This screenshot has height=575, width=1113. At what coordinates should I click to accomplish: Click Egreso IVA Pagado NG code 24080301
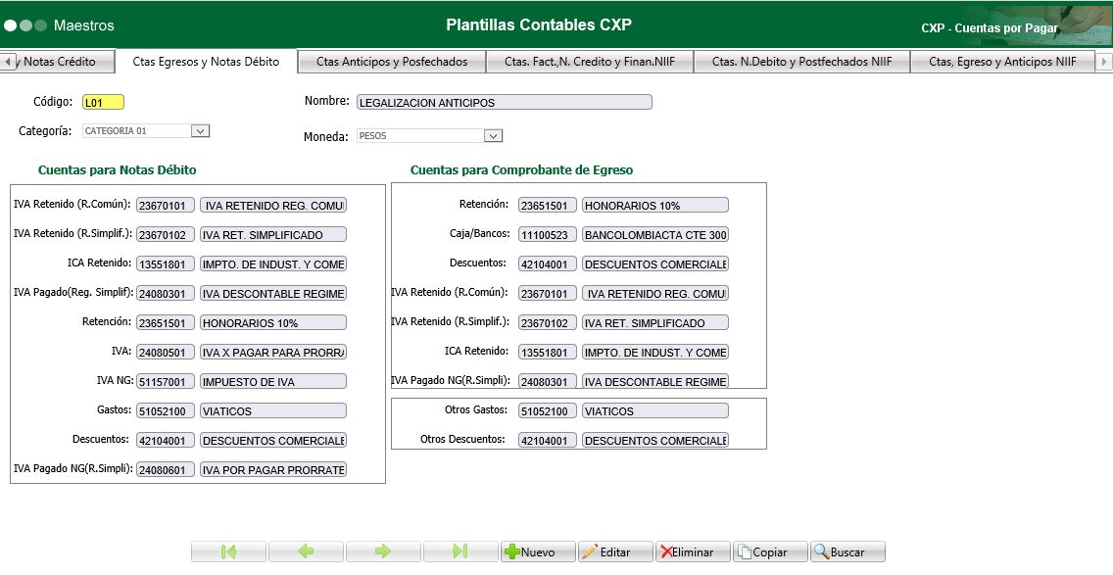[548, 382]
